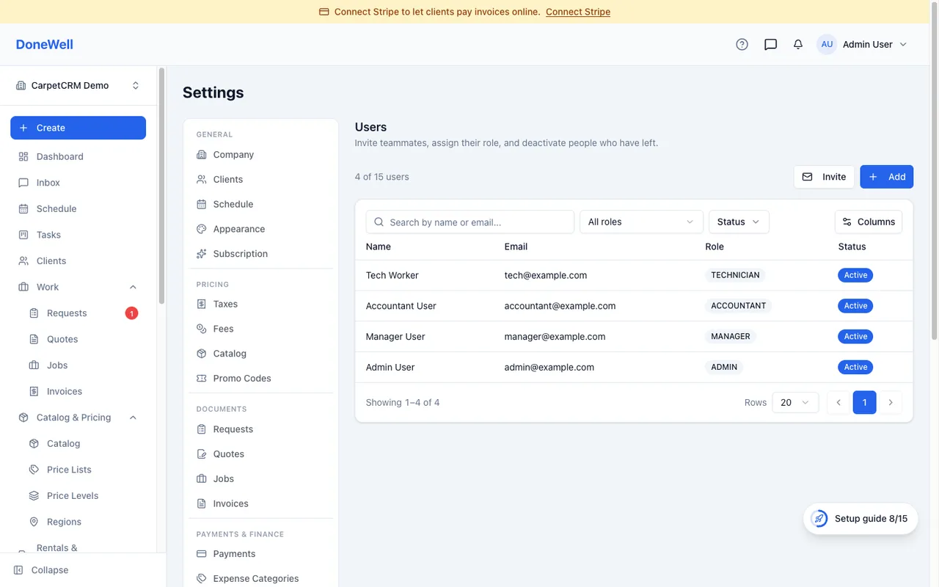
Task: Open the notifications bell icon
Action: pyautogui.click(x=798, y=44)
